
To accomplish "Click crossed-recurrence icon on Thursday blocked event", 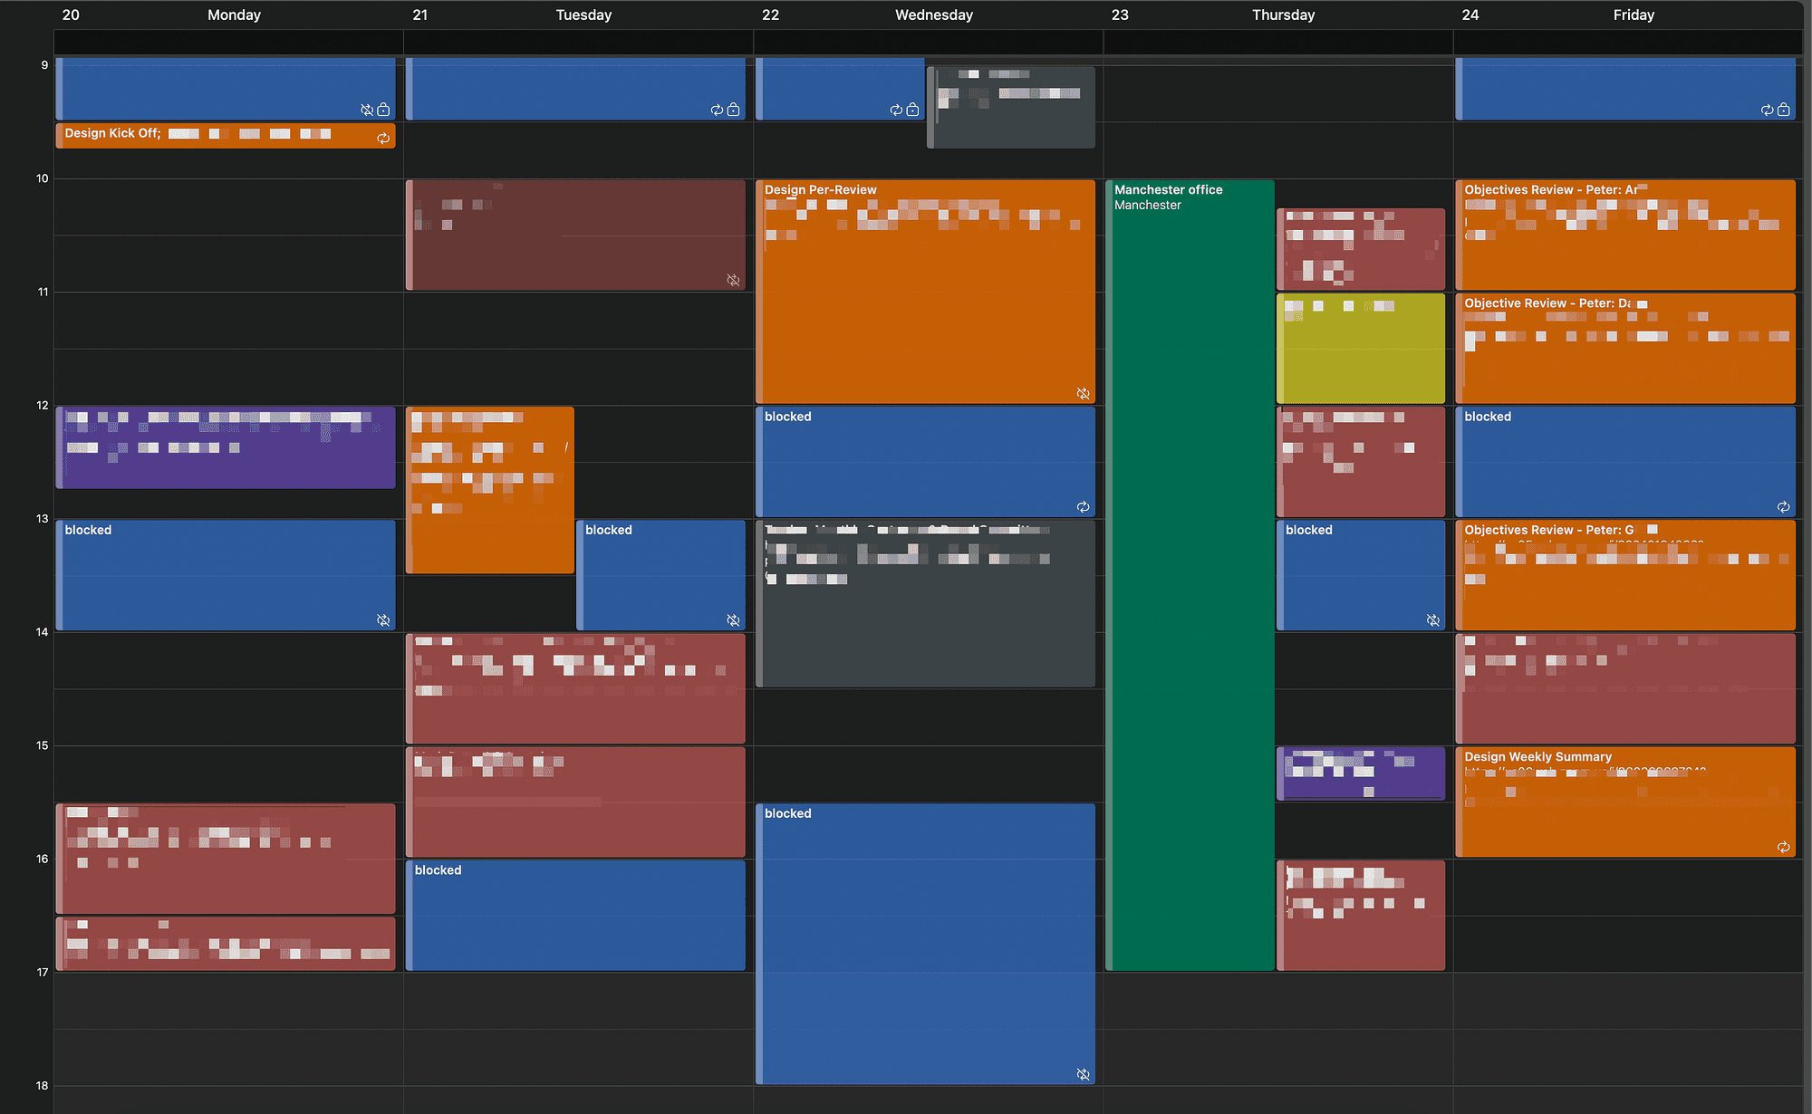I will pyautogui.click(x=1432, y=619).
